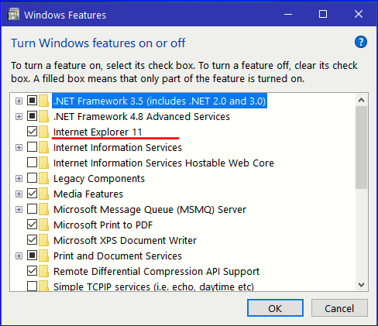Select the Internet Explorer 11 row text
Image resolution: width=378 pixels, height=326 pixels.
[x=98, y=132]
